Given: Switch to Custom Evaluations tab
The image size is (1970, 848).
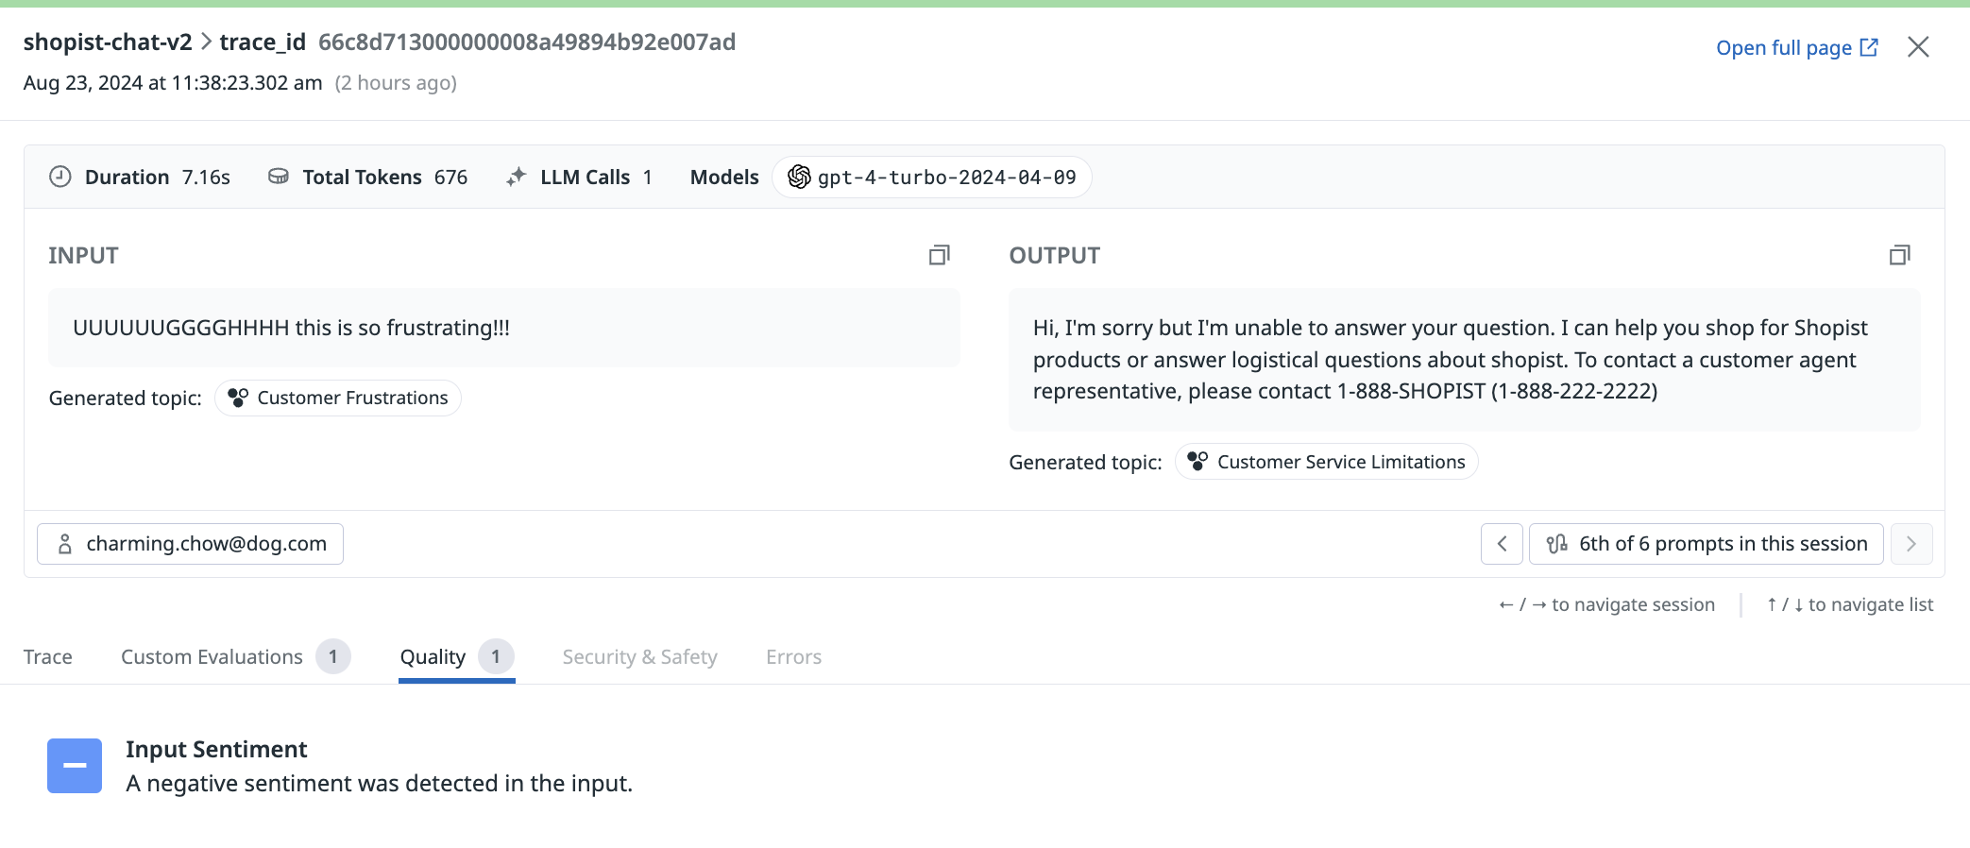Looking at the screenshot, I should click(x=235, y=656).
